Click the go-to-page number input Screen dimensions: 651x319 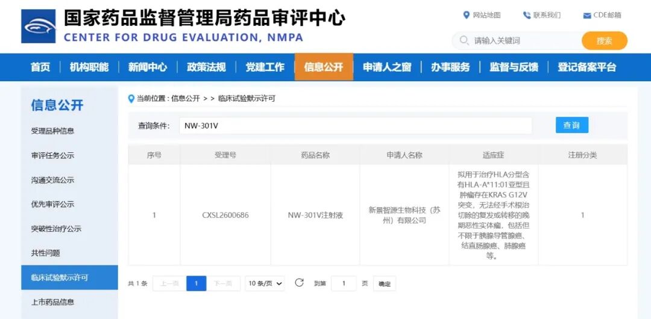click(x=344, y=283)
